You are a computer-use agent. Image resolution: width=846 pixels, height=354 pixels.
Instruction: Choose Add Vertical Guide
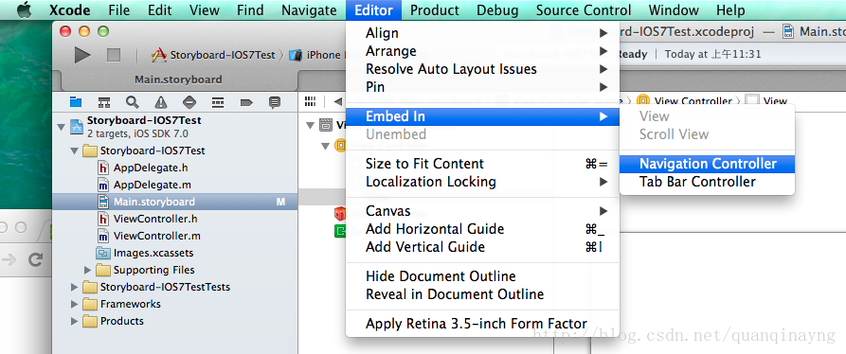pyautogui.click(x=482, y=247)
